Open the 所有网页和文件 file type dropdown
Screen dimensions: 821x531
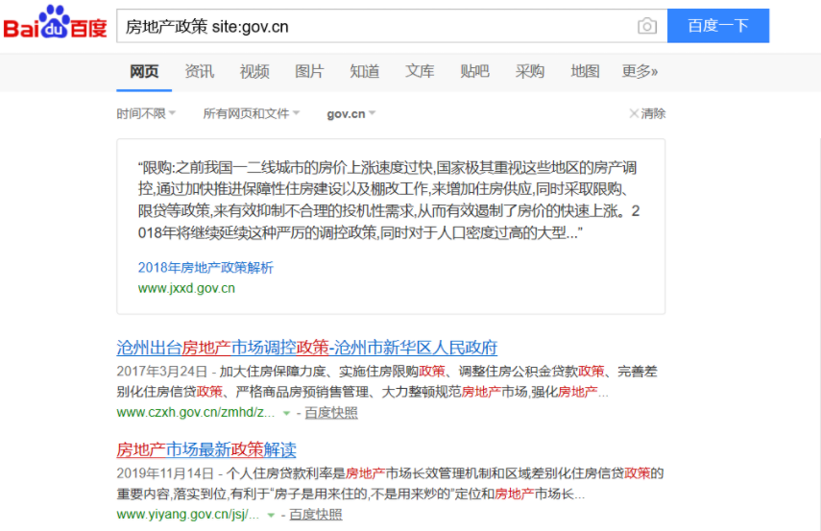click(252, 113)
